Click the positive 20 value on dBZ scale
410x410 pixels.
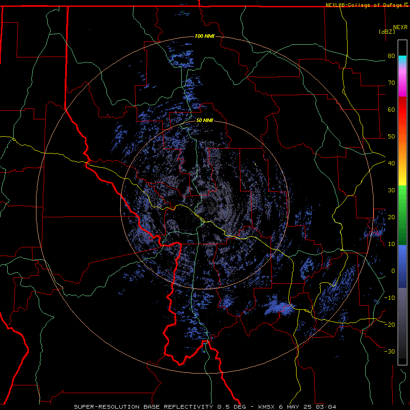point(391,217)
